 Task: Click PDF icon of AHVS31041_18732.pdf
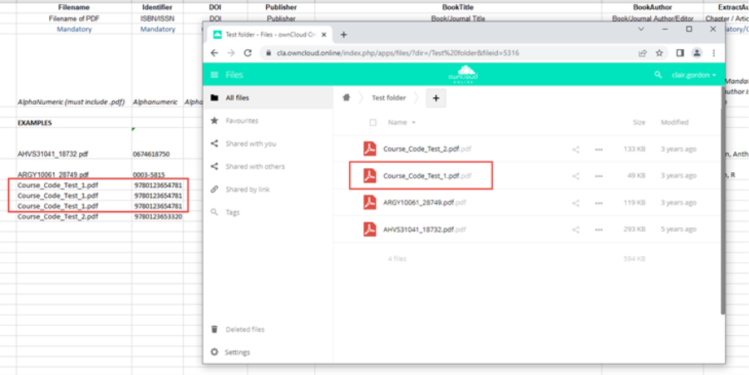click(370, 229)
